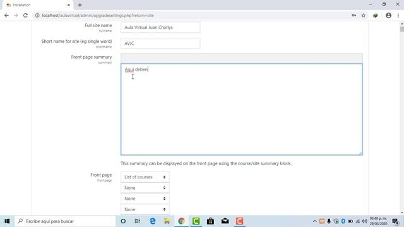Grab the textarea resize handle corner
The height and width of the screenshot is (227, 404).
click(x=360, y=153)
